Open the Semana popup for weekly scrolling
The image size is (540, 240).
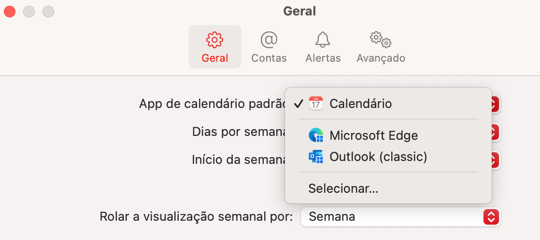(400, 216)
